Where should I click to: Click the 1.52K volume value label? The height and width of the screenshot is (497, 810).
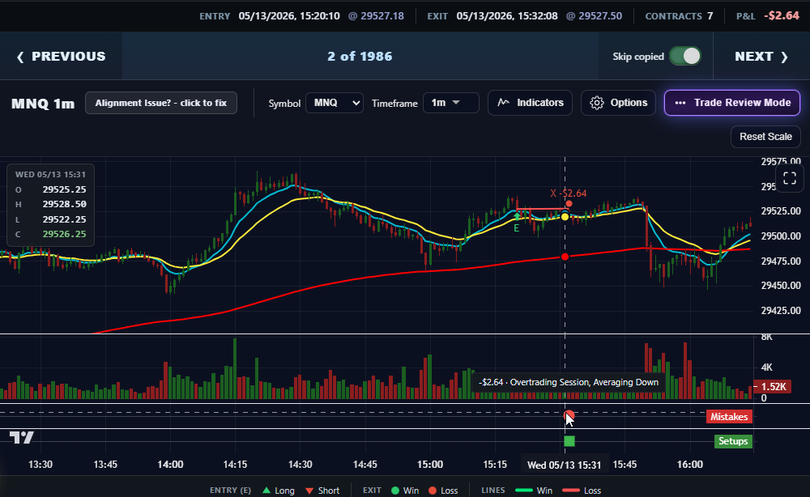point(774,387)
